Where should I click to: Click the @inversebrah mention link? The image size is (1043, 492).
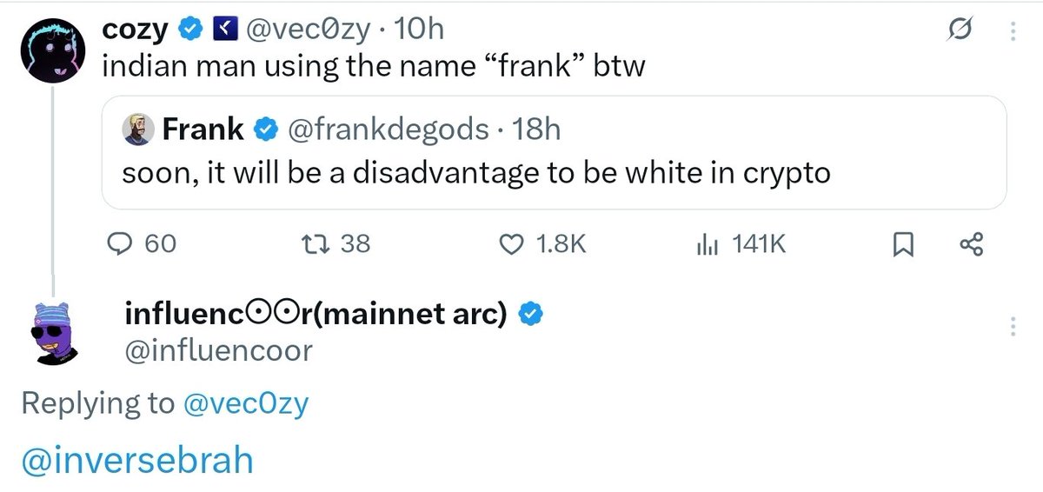pyautogui.click(x=136, y=460)
